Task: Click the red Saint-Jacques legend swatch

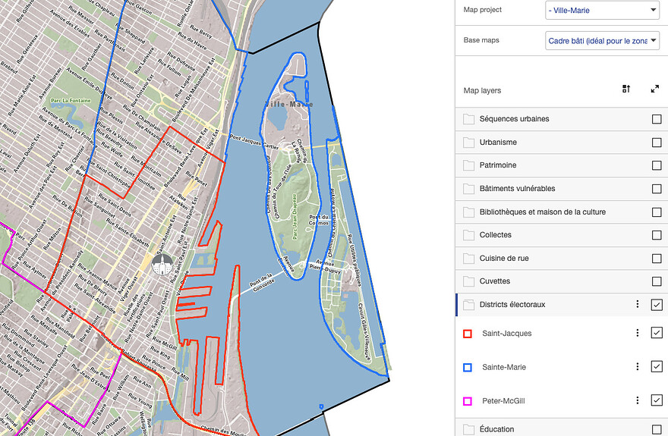Action: click(468, 334)
